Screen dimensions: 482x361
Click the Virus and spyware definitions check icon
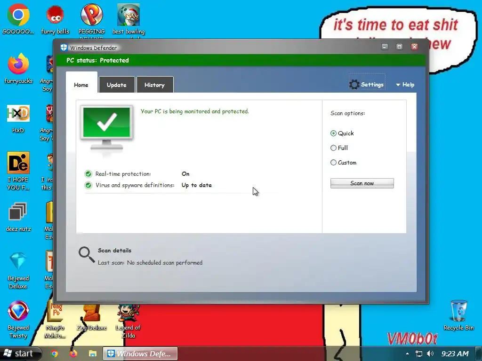(x=88, y=185)
